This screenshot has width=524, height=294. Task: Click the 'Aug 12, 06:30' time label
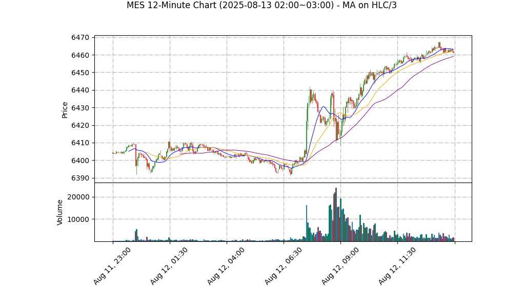coord(283,266)
